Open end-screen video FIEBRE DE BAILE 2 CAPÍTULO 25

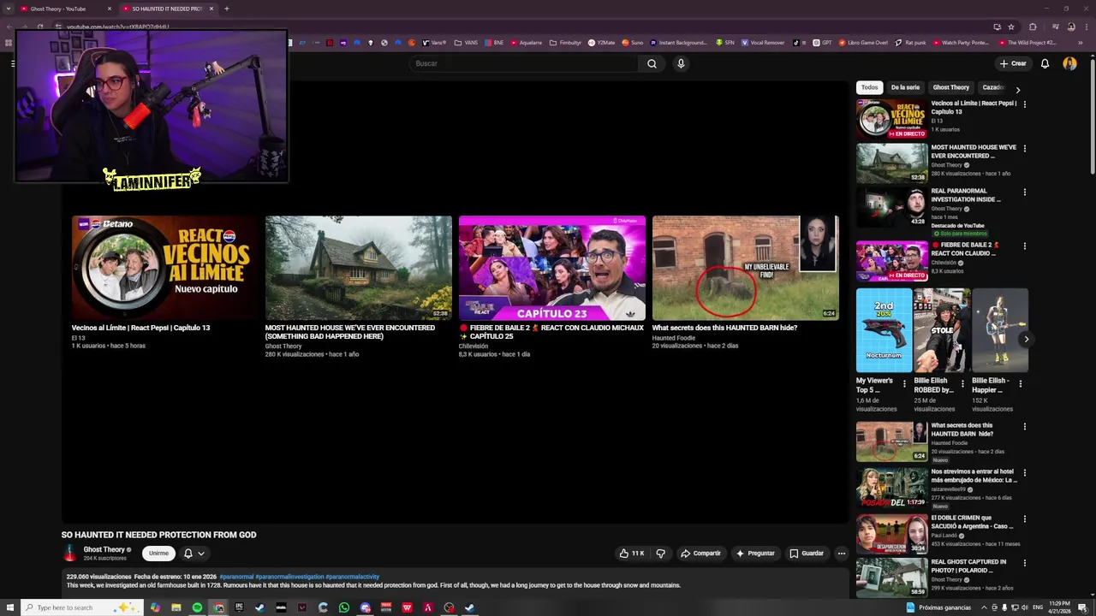(x=552, y=286)
